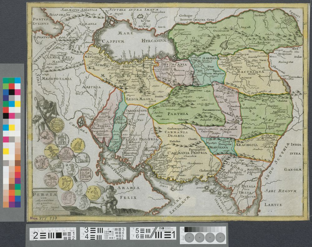Select the "FELIX" label
Viewport: 312px width, 247px height.
point(128,198)
